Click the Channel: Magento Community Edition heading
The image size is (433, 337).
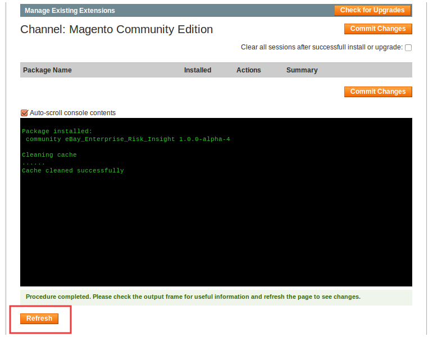coord(116,30)
